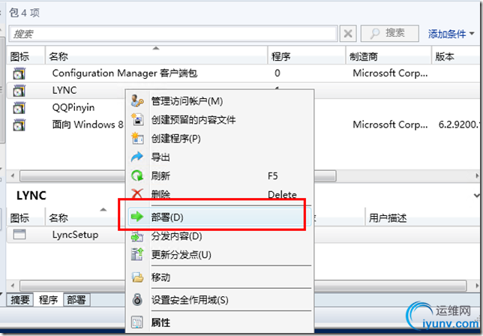Select the LyncSetup program name

click(75, 235)
